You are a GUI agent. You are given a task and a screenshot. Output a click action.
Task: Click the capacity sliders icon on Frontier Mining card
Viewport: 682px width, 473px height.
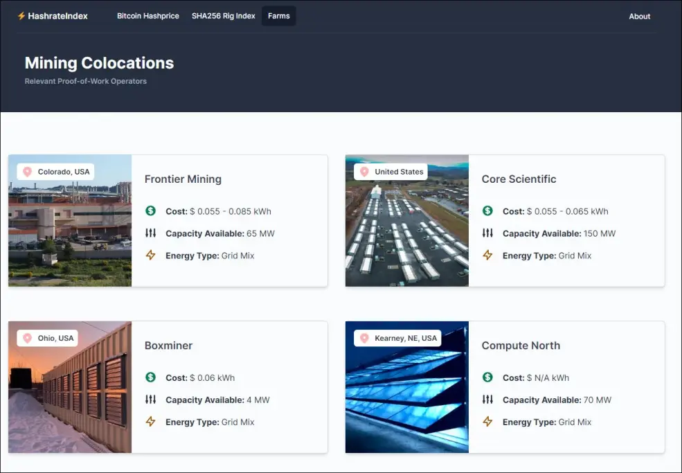click(x=150, y=233)
